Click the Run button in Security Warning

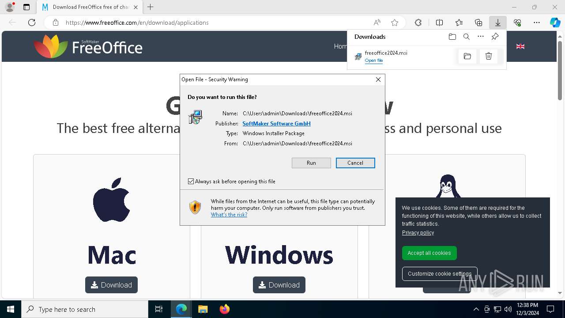(x=311, y=163)
